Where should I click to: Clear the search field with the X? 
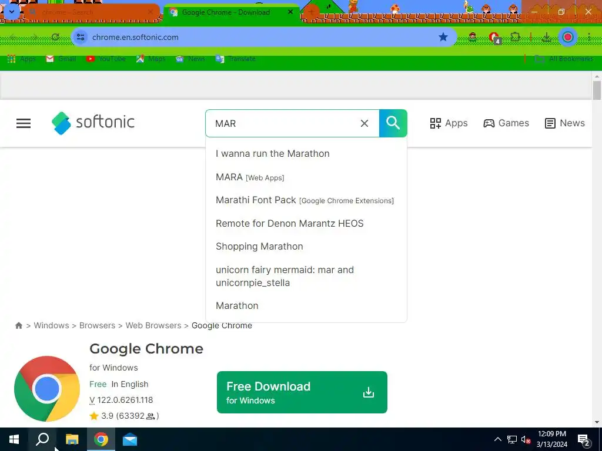364,123
